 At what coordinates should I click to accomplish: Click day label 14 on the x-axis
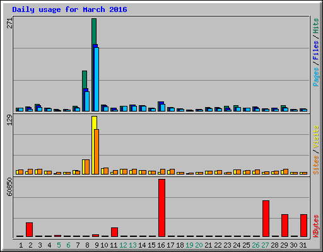point(142,245)
